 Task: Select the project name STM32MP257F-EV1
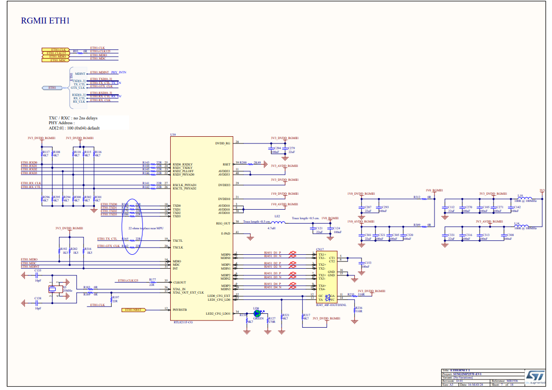[x=467, y=374]
